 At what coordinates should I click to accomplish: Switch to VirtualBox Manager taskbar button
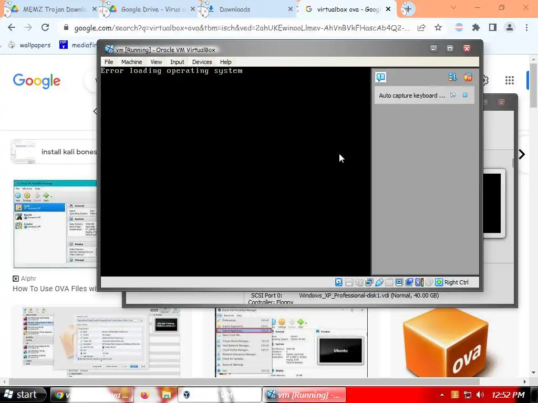[x=220, y=395]
